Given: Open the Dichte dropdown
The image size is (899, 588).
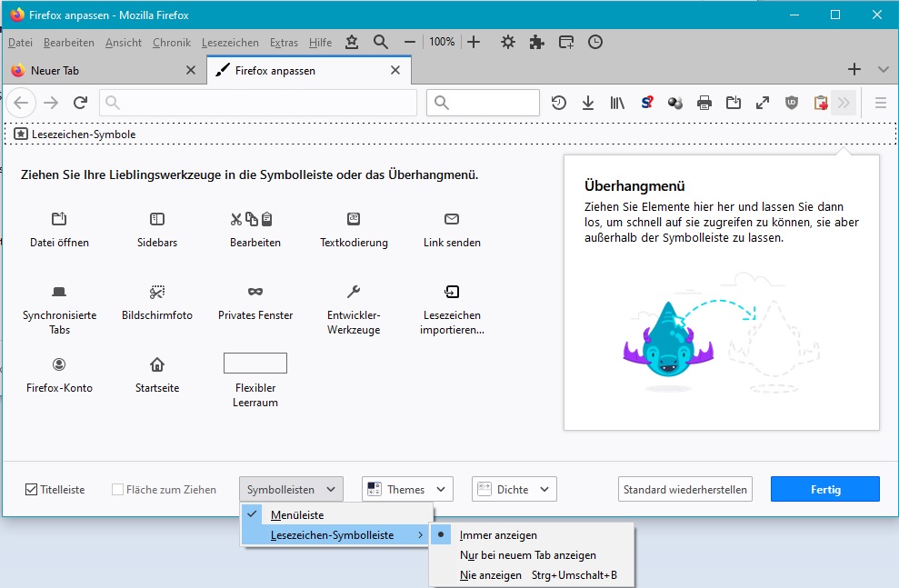Looking at the screenshot, I should coord(514,490).
